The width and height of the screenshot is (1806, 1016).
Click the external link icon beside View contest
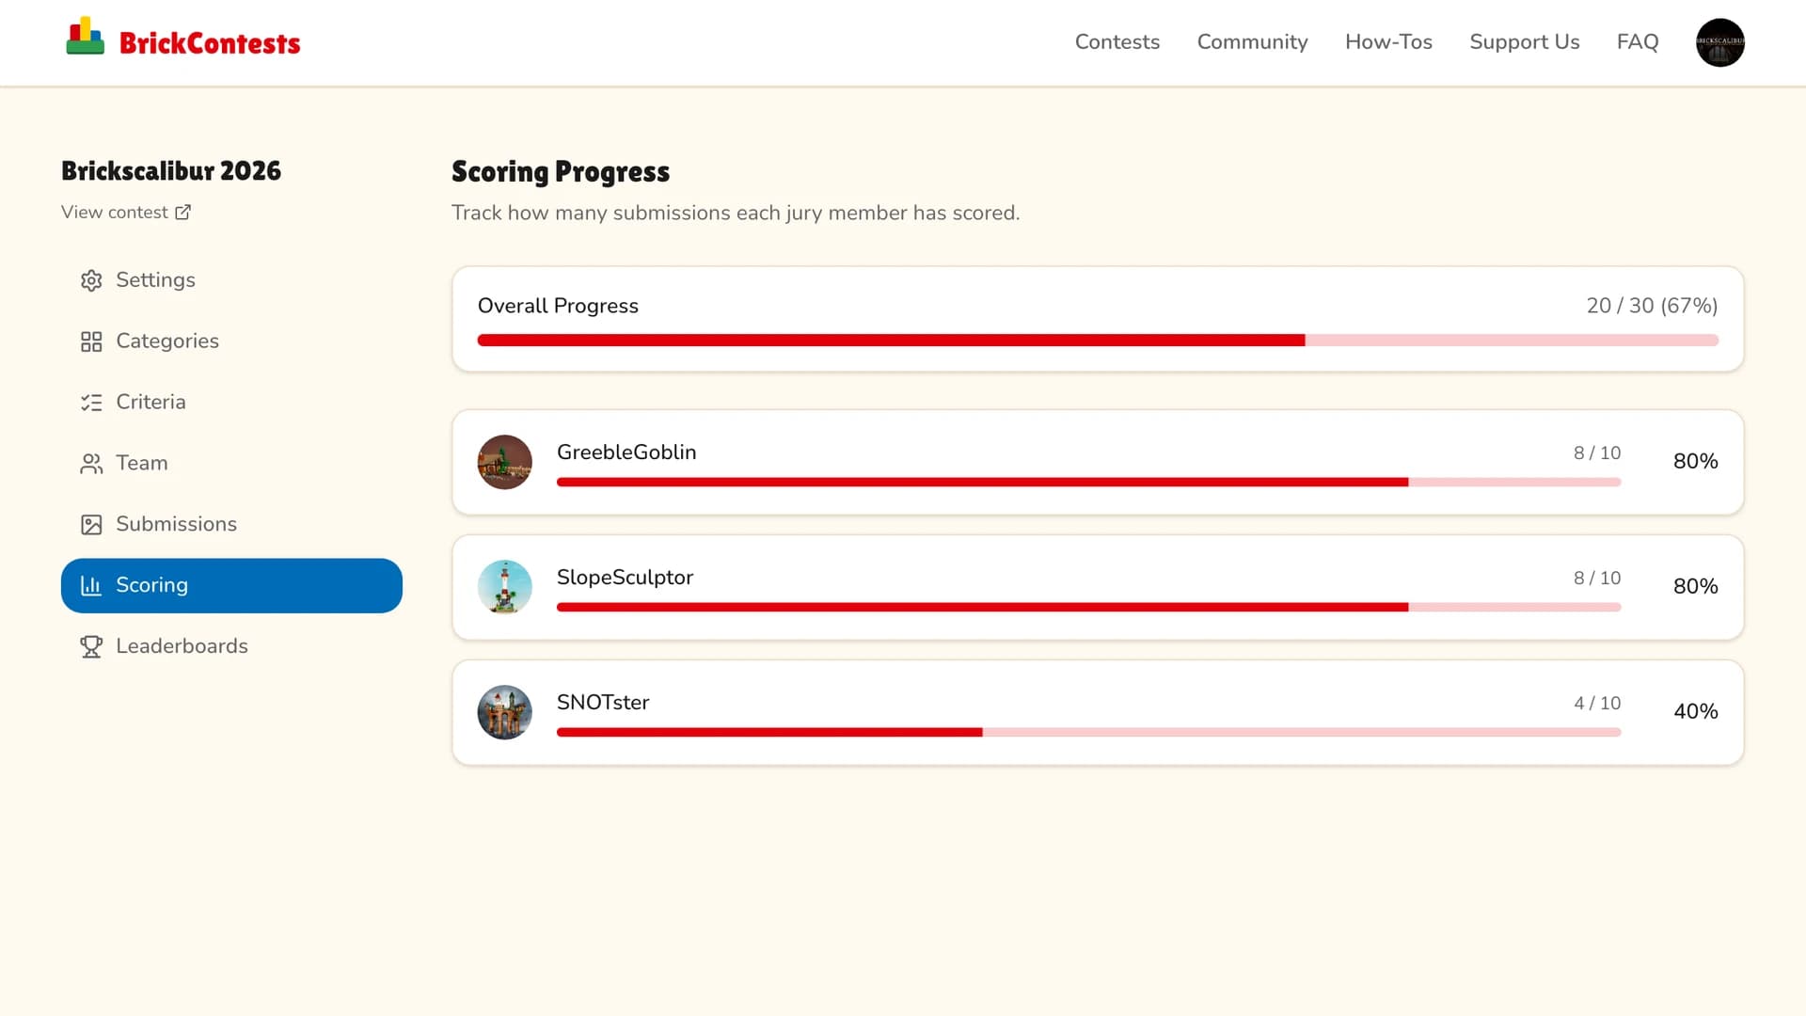pyautogui.click(x=183, y=213)
